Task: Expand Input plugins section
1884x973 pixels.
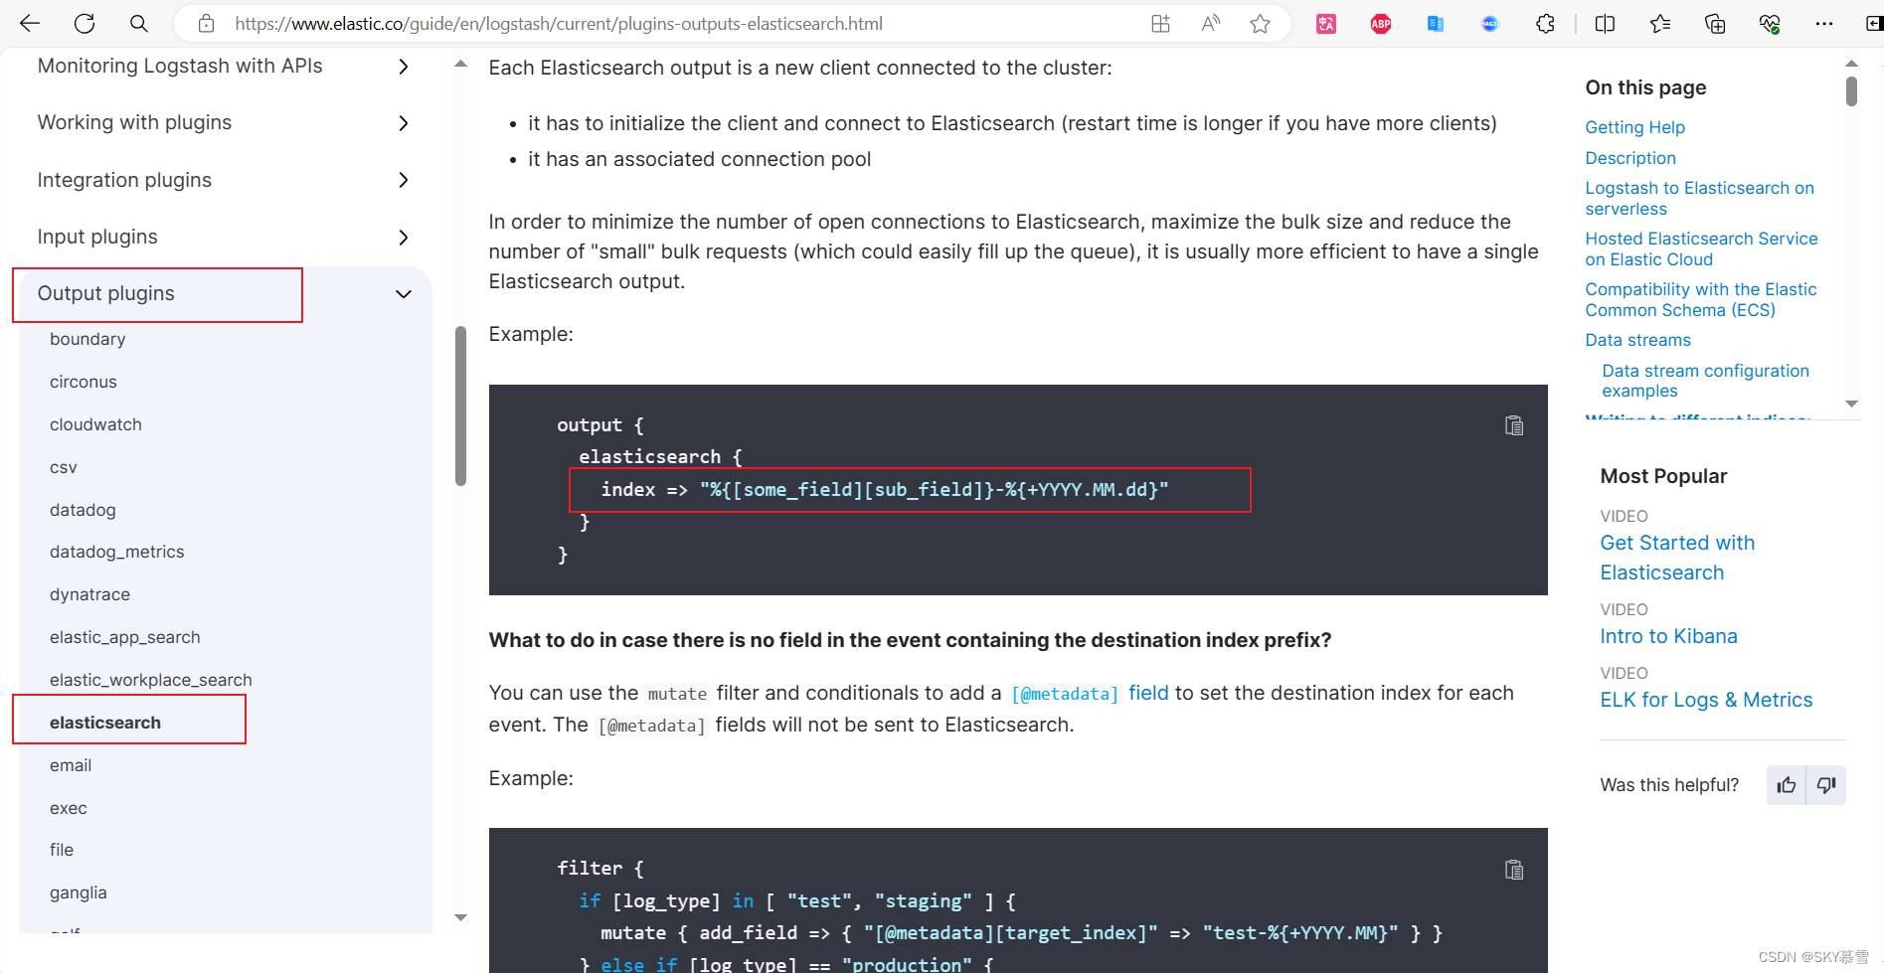Action: pos(403,238)
